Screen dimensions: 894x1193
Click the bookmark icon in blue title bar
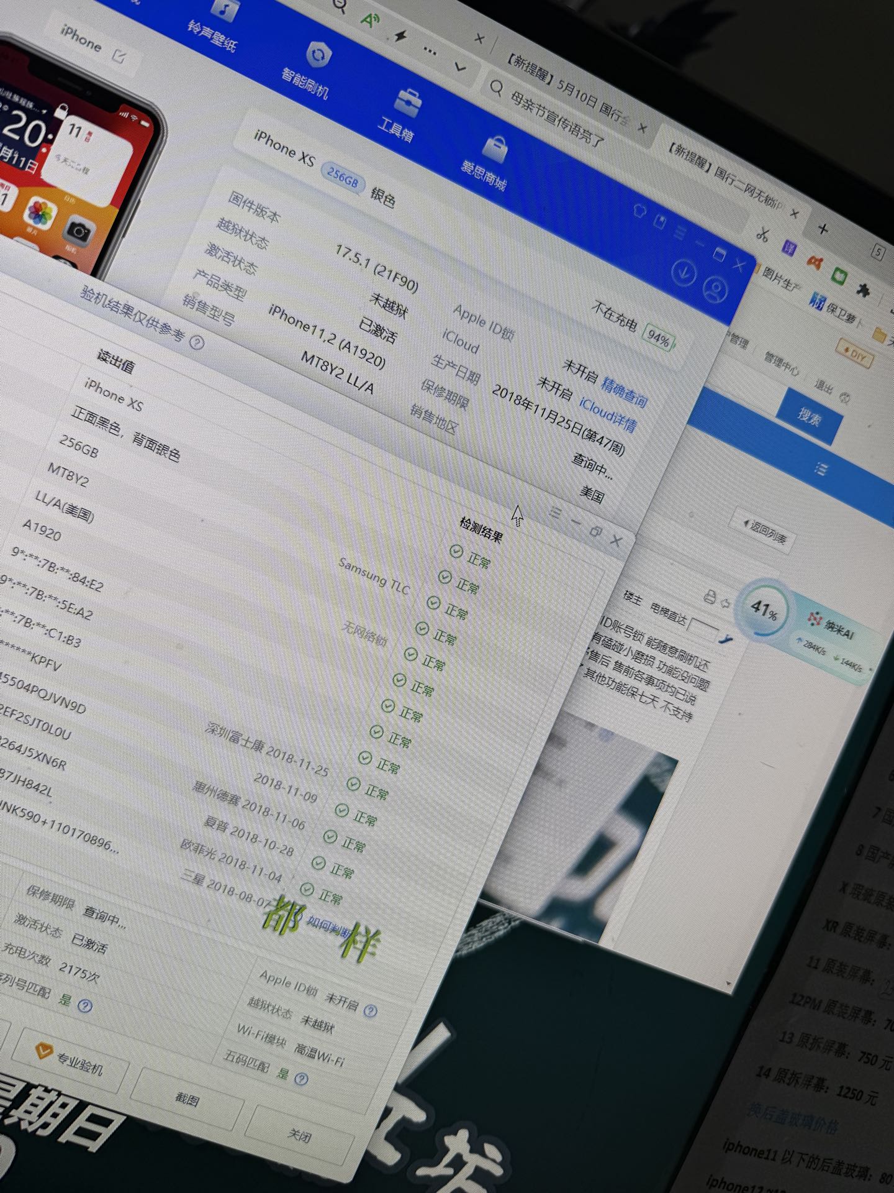point(660,221)
